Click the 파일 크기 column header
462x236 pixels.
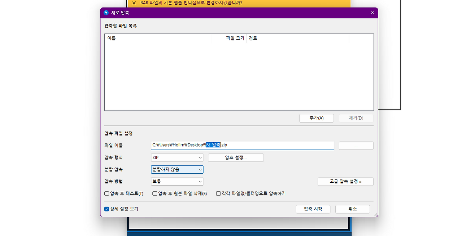pos(229,38)
